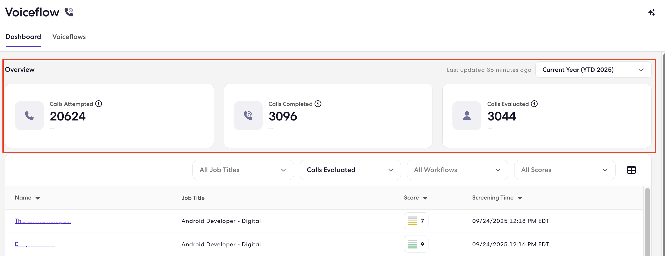This screenshot has width=665, height=256.
Task: Expand the All Job Titles filter
Action: pos(243,170)
